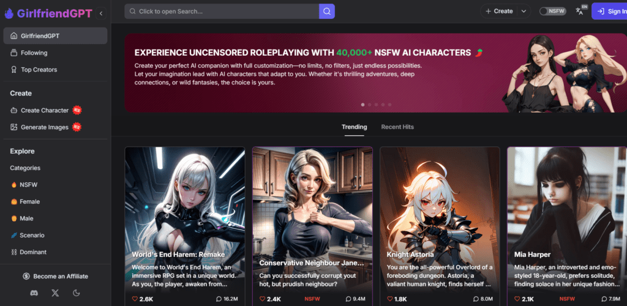Click the GirlfriendGPT flame logo

click(x=9, y=13)
